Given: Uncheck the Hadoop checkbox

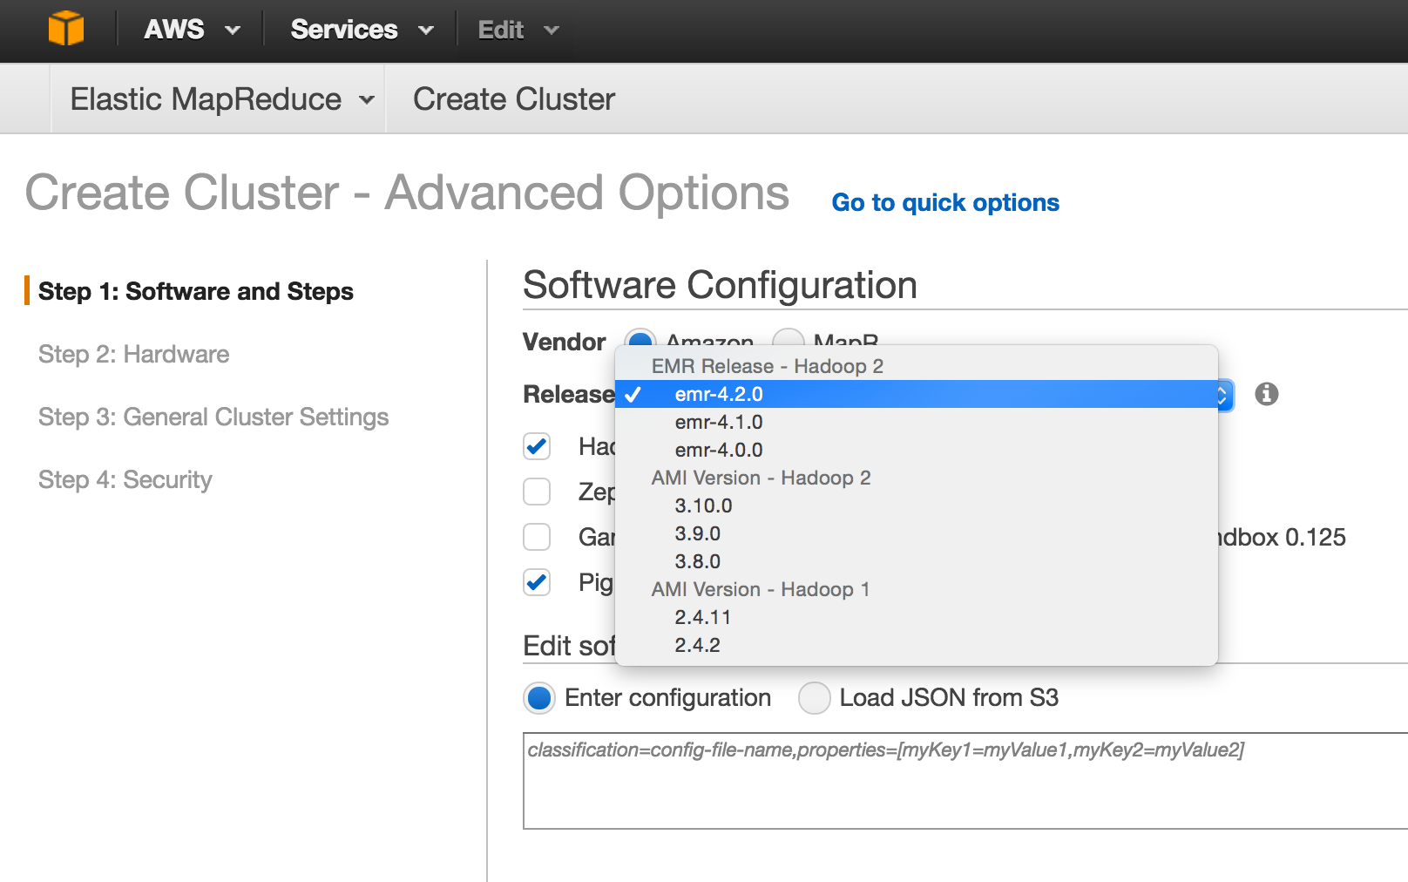Looking at the screenshot, I should (537, 446).
